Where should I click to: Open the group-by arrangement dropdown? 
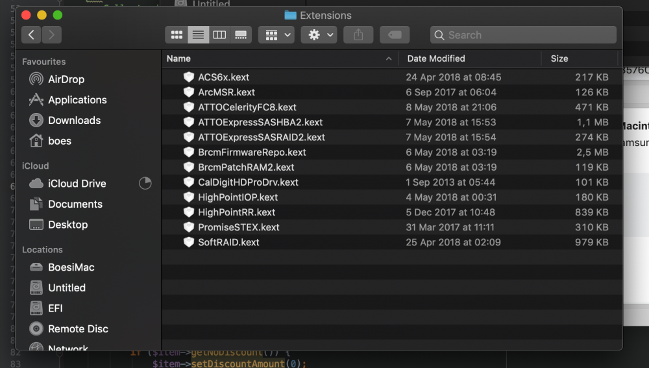(276, 35)
